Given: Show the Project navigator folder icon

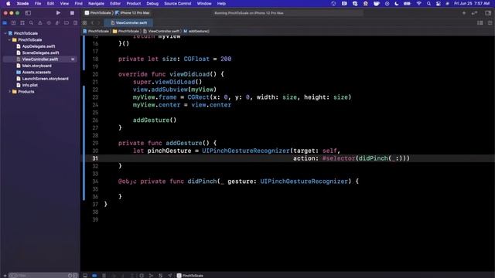Looking at the screenshot, I should coord(5,22).
